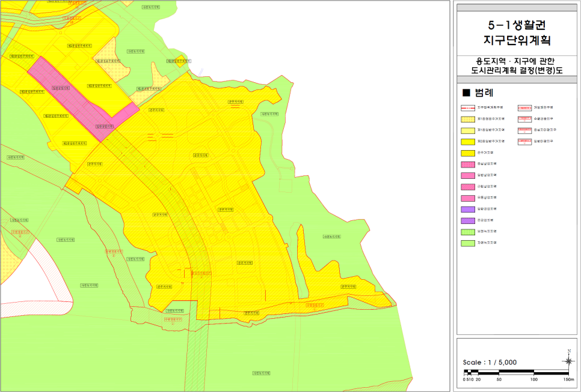The image size is (581, 392).
Task: Click the black square bullet beside 범례
Action: (x=465, y=94)
